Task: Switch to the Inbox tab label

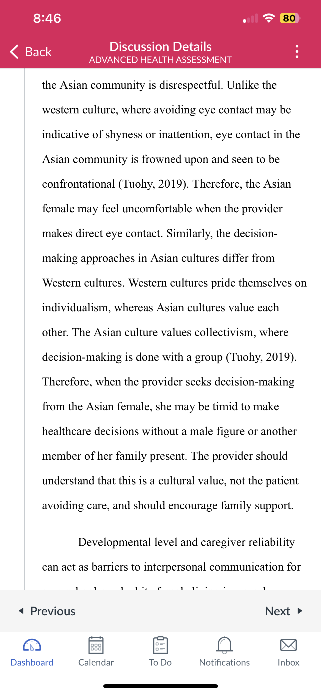Action: pos(288,662)
